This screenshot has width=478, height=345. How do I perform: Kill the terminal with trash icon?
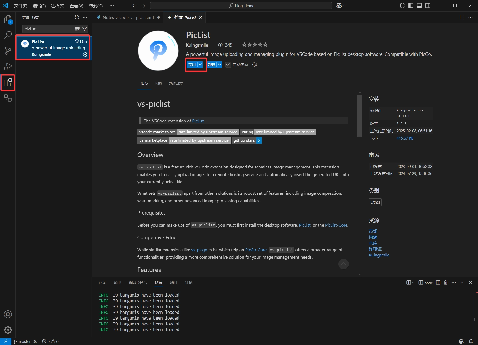[446, 283]
